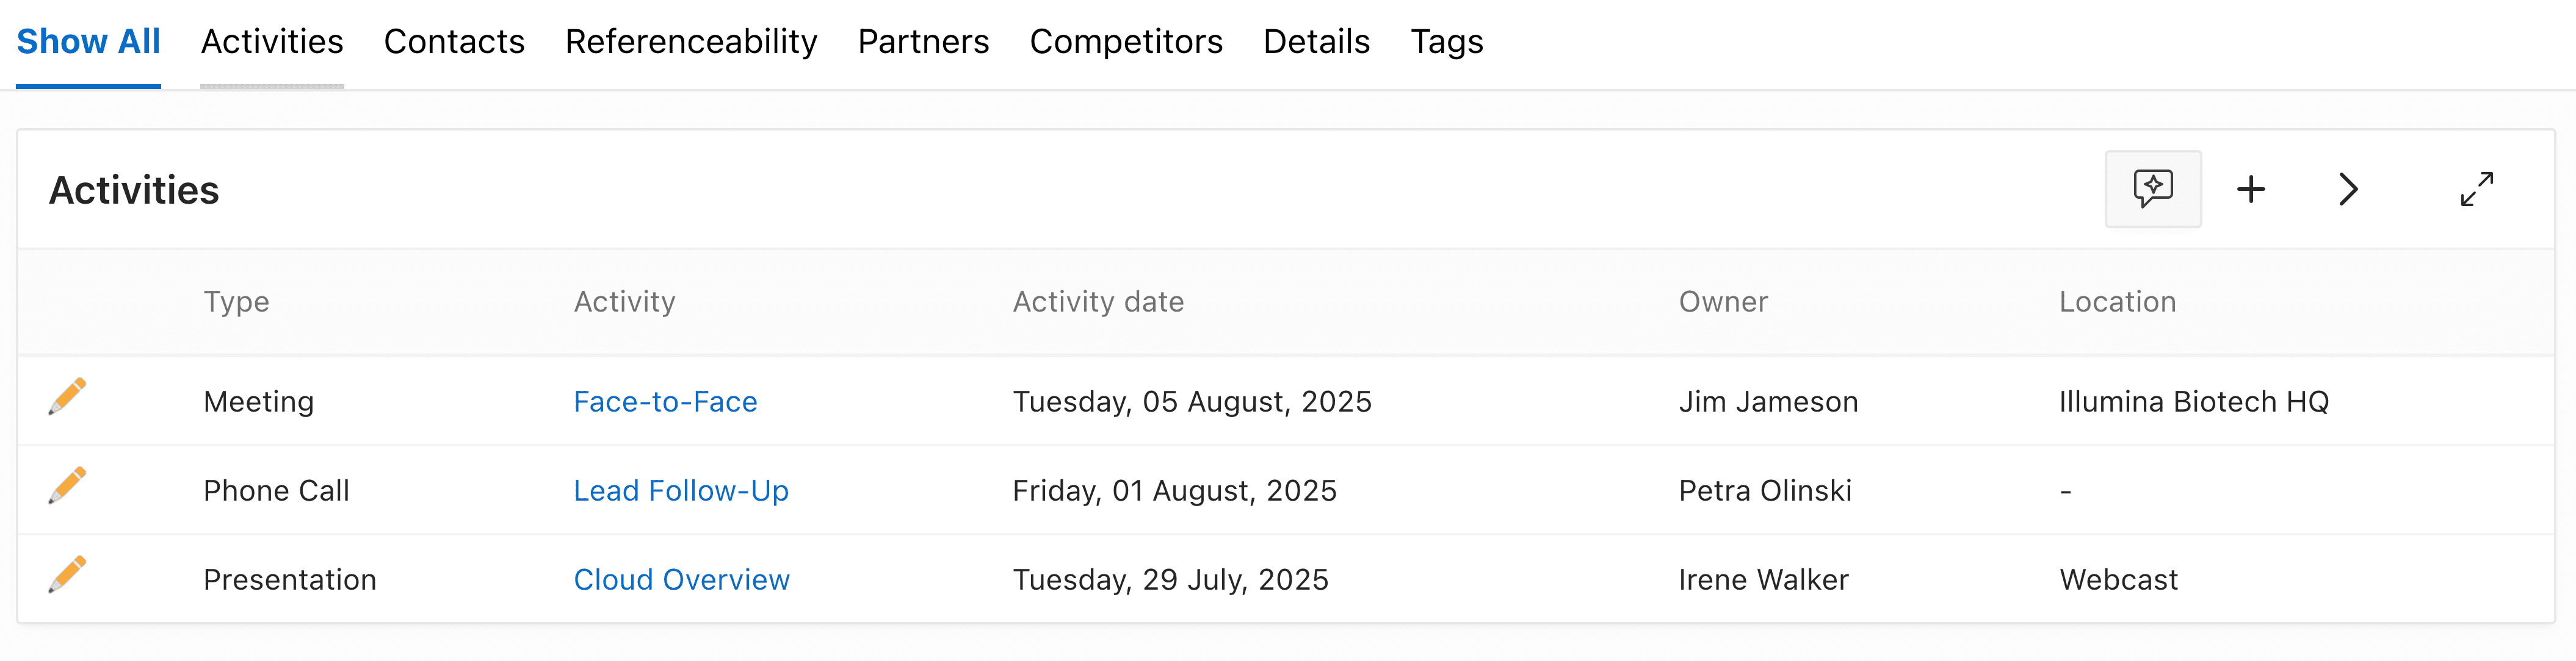2576x661 pixels.
Task: Follow the Cloud Overview link
Action: pos(681,579)
